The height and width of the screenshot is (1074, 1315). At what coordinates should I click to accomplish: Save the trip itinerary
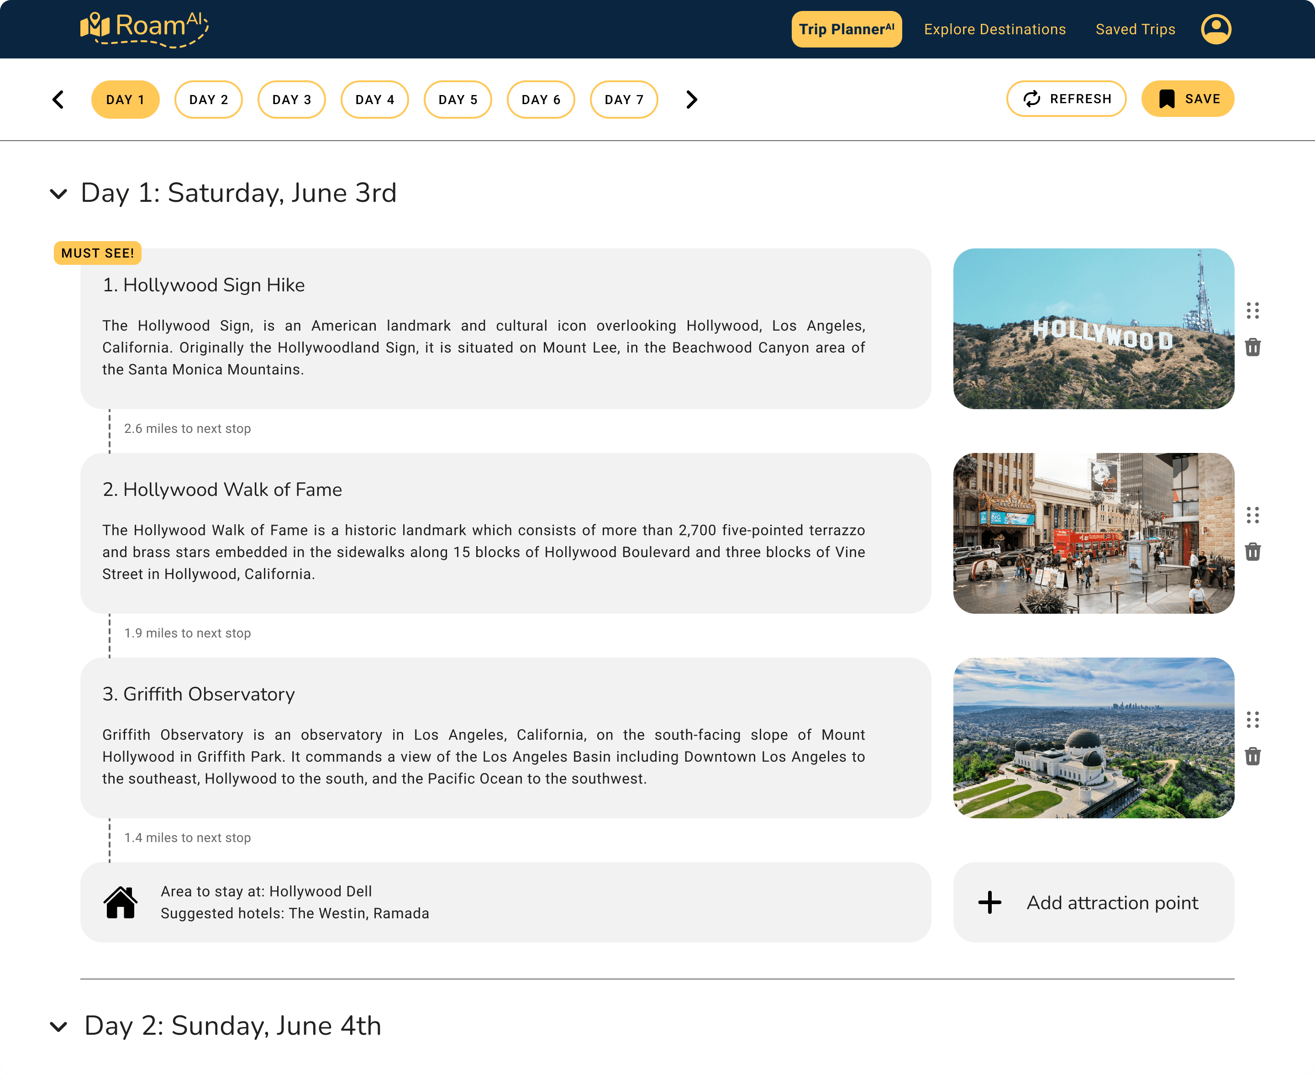tap(1187, 99)
